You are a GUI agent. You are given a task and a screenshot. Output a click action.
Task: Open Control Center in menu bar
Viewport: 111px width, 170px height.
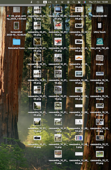point(79,2)
